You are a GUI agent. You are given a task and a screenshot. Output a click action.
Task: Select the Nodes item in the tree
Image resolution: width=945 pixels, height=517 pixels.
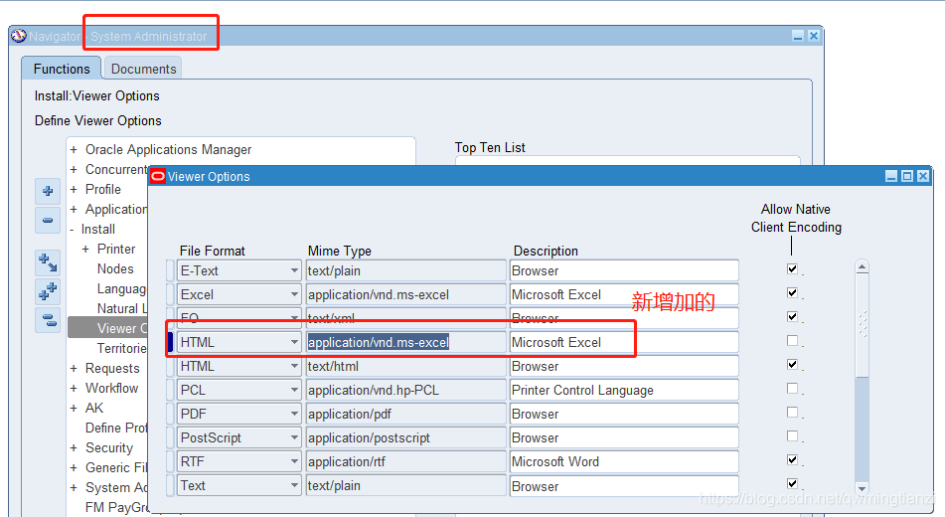115,269
